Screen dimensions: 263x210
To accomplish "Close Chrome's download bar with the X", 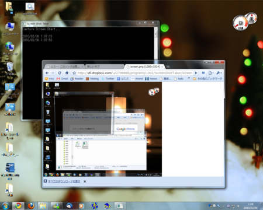I will click(x=85, y=181).
